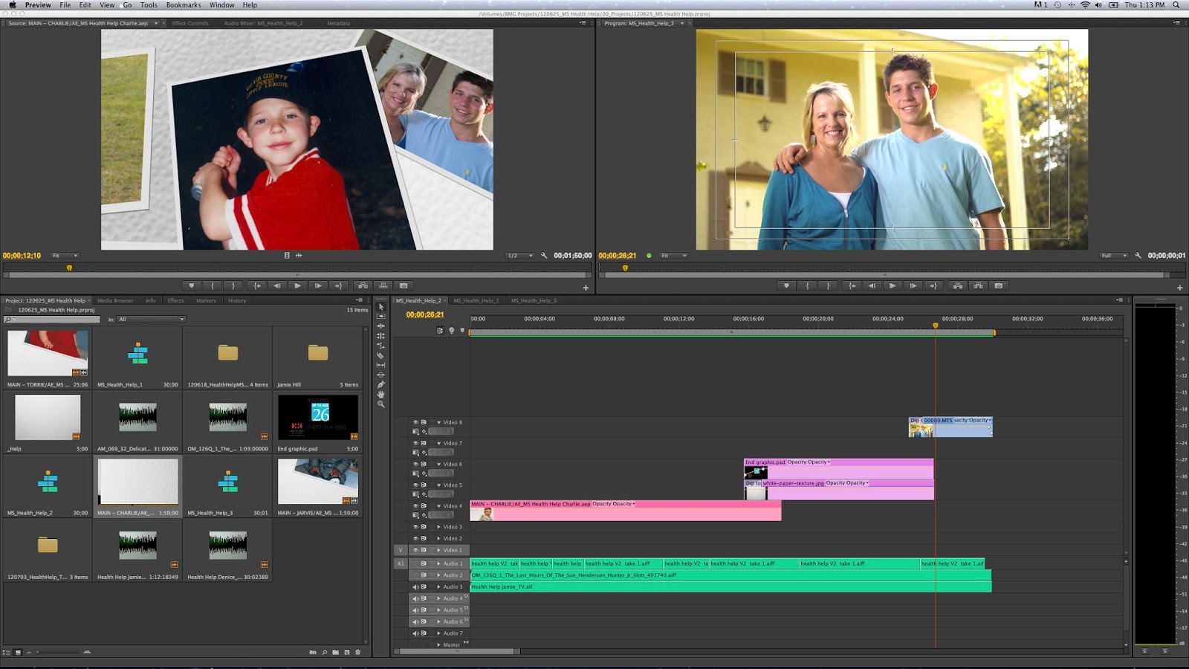Open Source monitor Fit zoom dropdown

65,256
